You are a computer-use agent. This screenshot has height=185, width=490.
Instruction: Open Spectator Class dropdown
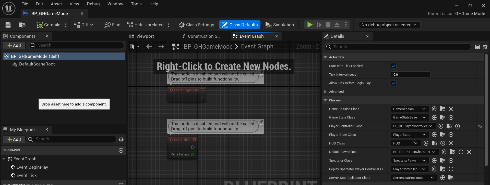coord(410,161)
